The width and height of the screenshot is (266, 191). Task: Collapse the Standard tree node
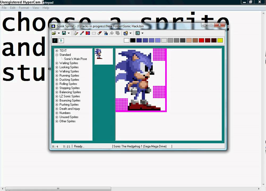[x=57, y=55]
